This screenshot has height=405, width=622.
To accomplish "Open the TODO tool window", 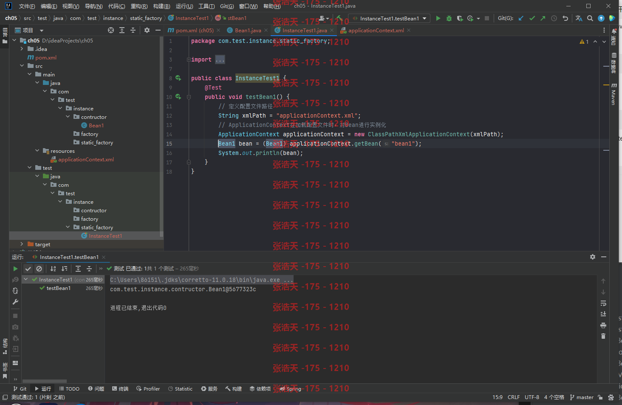I will coord(69,388).
